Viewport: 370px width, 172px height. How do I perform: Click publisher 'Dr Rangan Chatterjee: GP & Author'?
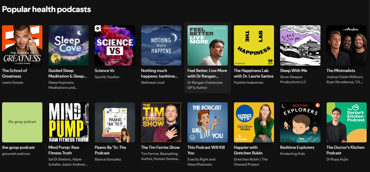pos(205,85)
